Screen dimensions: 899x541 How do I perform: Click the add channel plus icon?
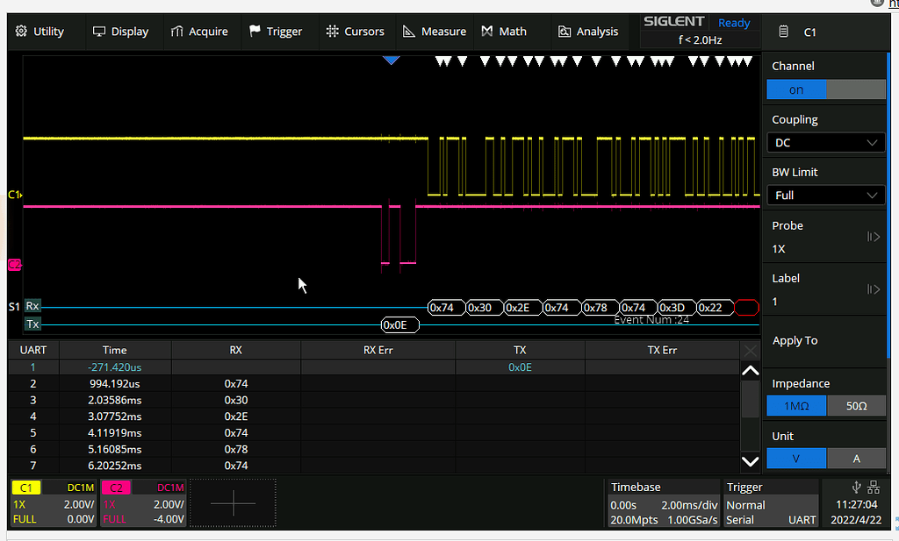(x=234, y=503)
